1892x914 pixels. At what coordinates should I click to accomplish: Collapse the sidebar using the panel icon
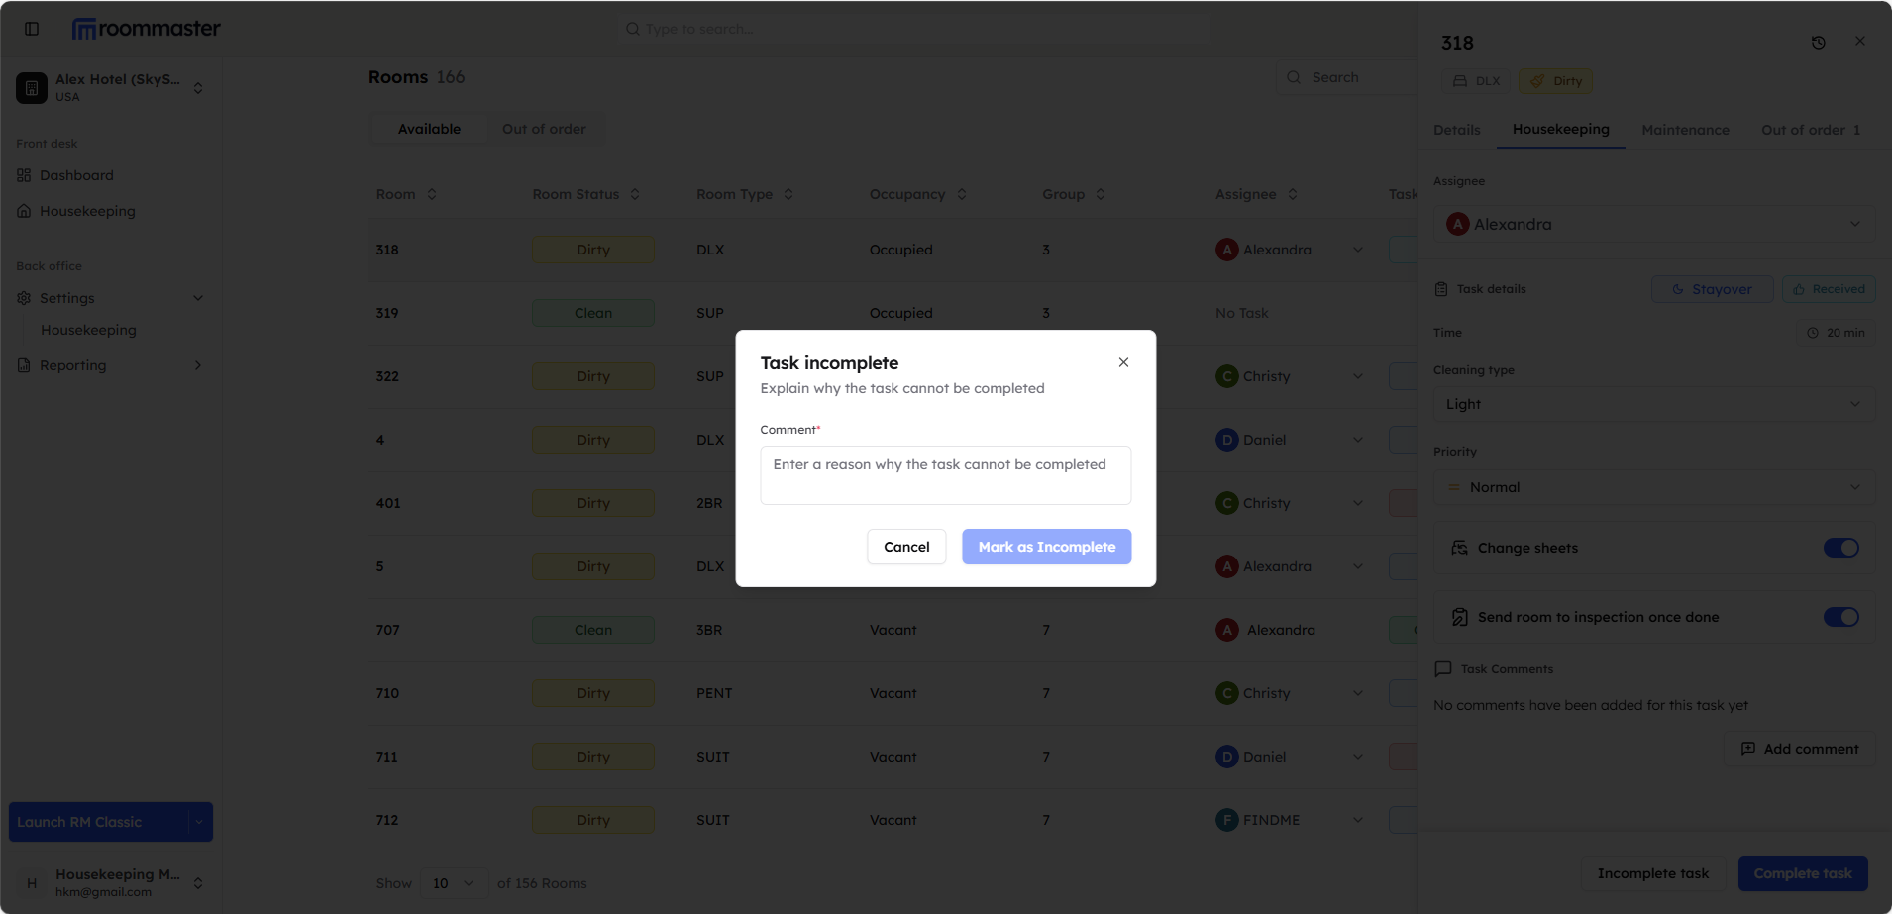(x=32, y=28)
